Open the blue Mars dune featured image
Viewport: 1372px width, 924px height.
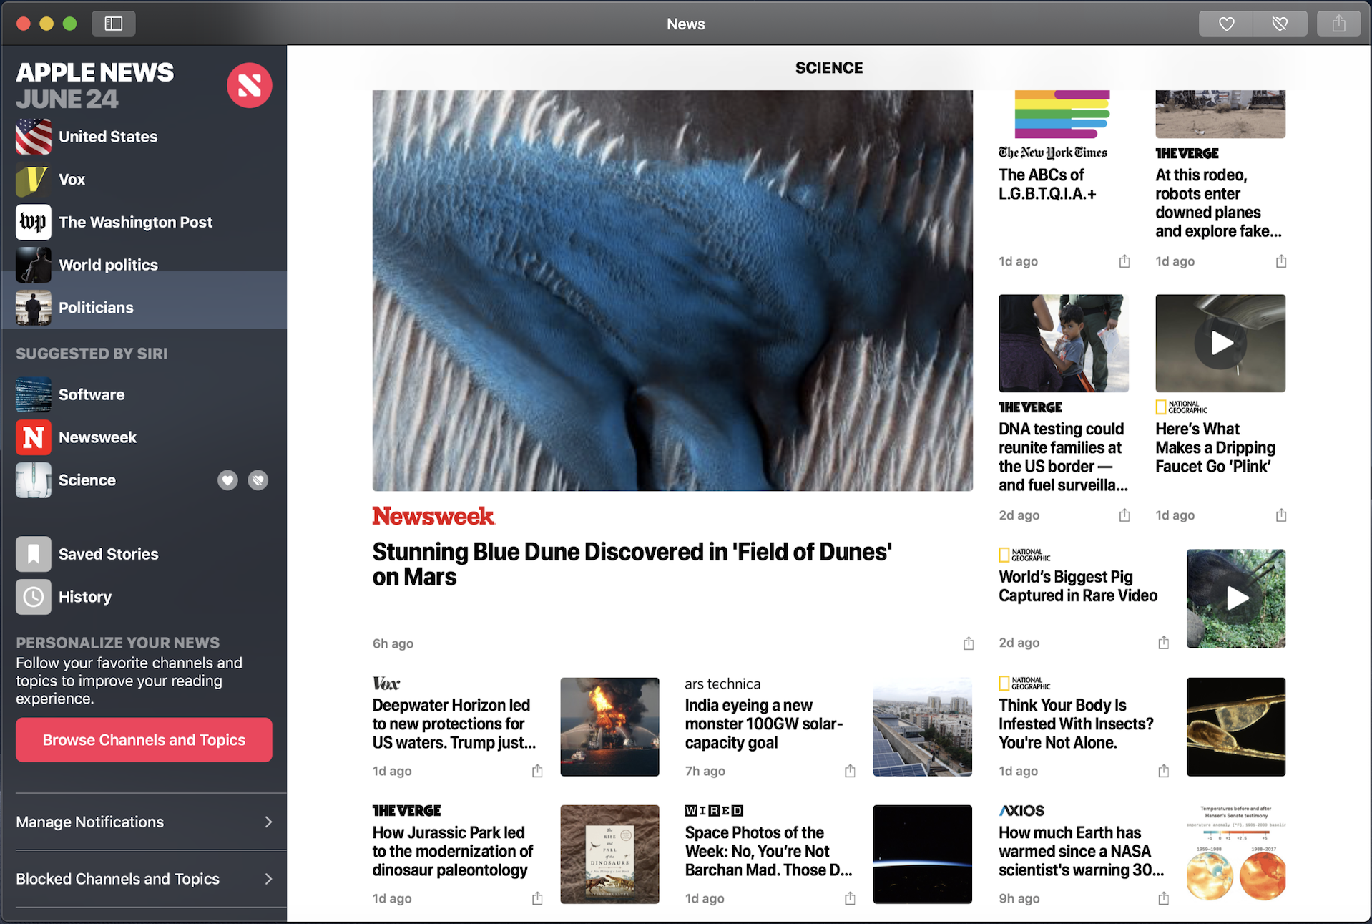coord(672,291)
